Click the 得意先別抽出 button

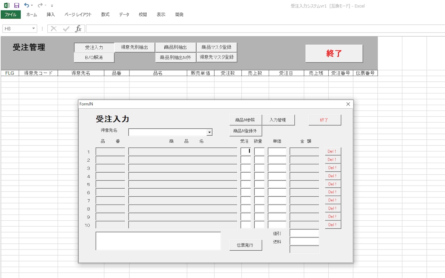point(135,47)
